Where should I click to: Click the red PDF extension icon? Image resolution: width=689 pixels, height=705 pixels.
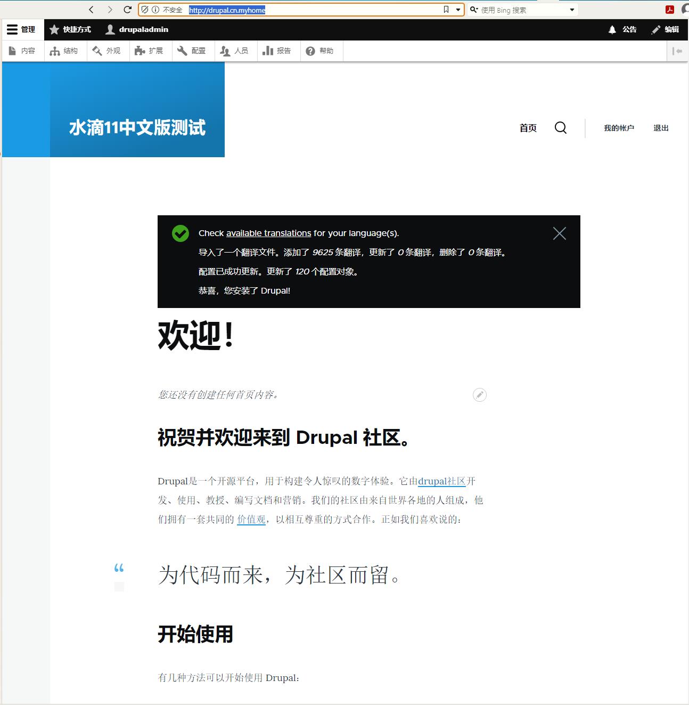pos(670,10)
